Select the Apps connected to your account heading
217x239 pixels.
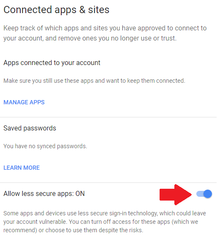pyautogui.click(x=52, y=63)
